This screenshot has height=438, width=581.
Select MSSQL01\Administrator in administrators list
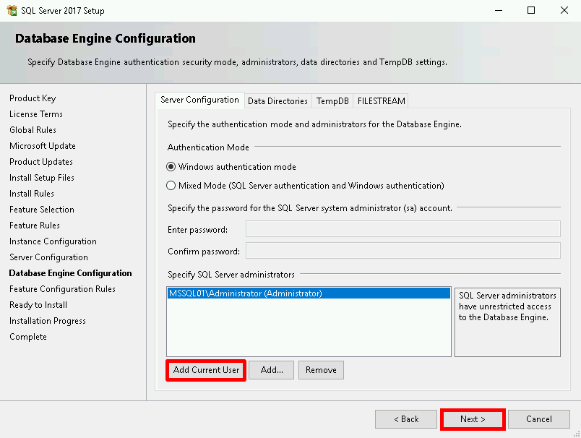(246, 293)
